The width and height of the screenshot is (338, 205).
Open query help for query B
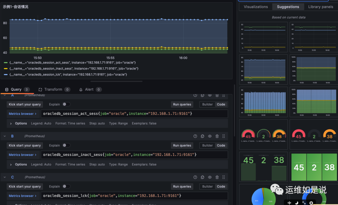[195, 136]
